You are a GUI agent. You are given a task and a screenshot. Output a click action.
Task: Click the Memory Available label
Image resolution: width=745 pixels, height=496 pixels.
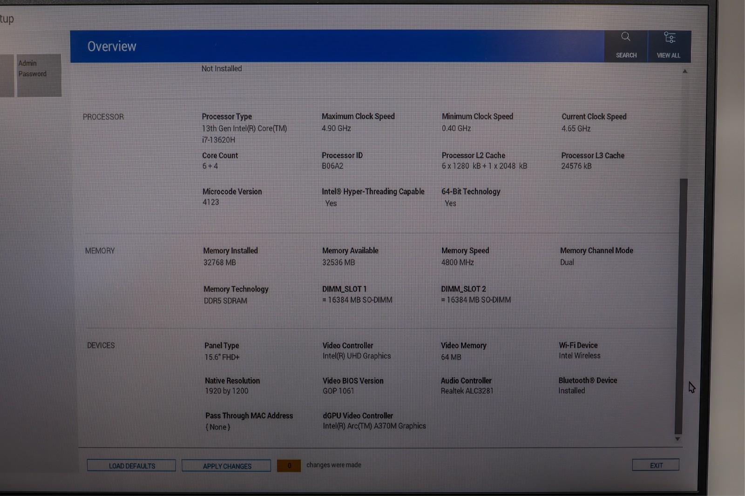pyautogui.click(x=350, y=251)
